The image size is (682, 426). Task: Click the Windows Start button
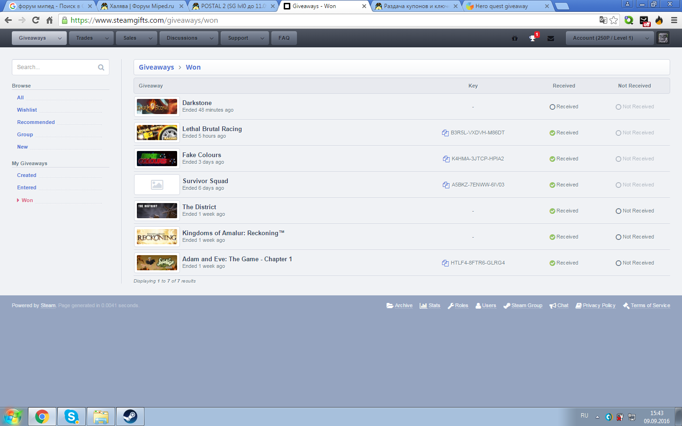pyautogui.click(x=12, y=417)
